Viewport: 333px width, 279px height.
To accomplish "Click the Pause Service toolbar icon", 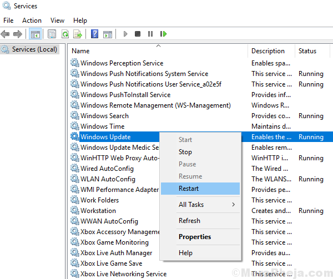I will click(x=150, y=34).
